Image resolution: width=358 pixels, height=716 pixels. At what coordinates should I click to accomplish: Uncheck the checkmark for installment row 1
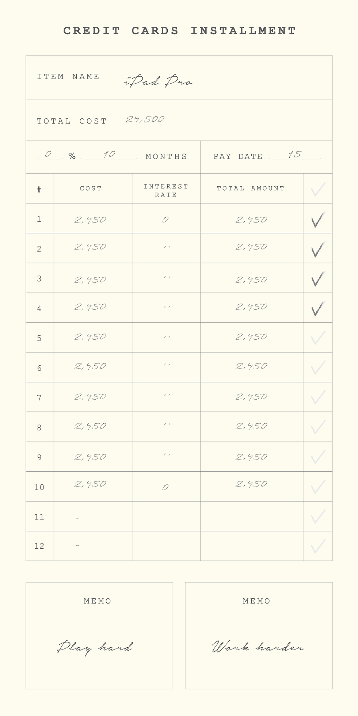(x=318, y=220)
